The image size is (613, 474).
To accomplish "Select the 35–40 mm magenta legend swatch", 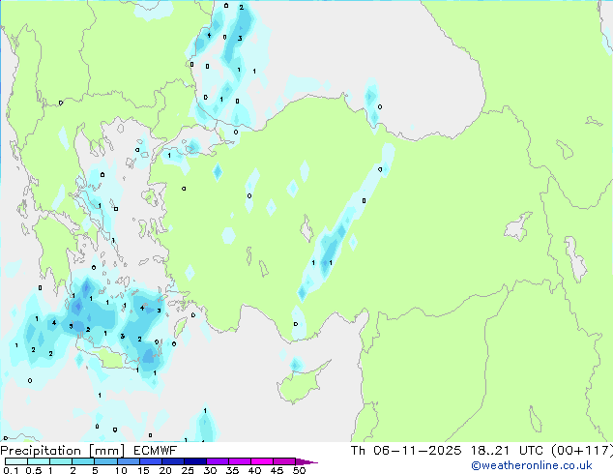I will [239, 461].
